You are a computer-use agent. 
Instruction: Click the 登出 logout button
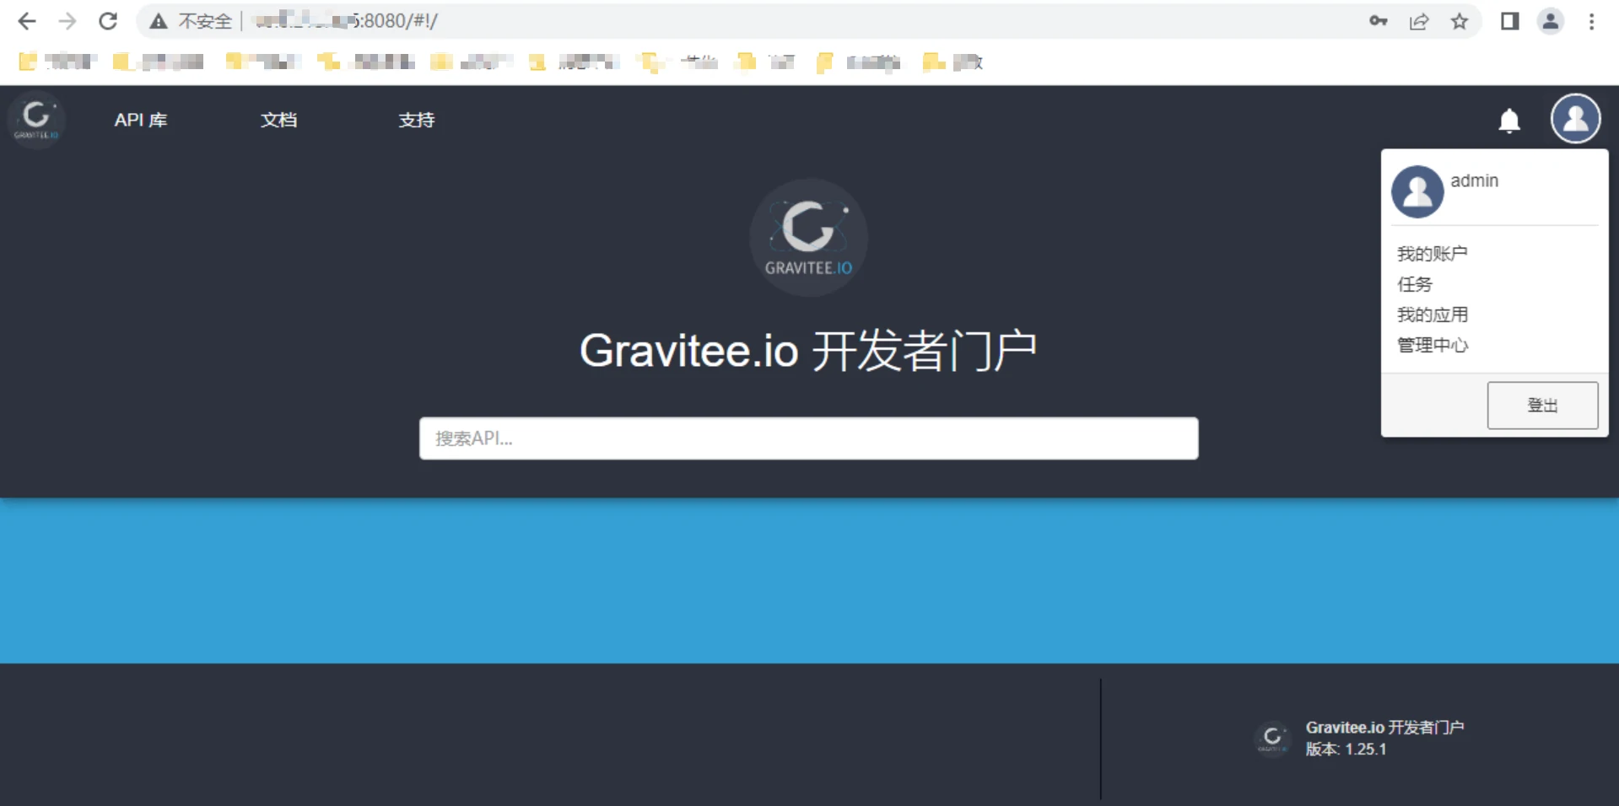[x=1542, y=406]
